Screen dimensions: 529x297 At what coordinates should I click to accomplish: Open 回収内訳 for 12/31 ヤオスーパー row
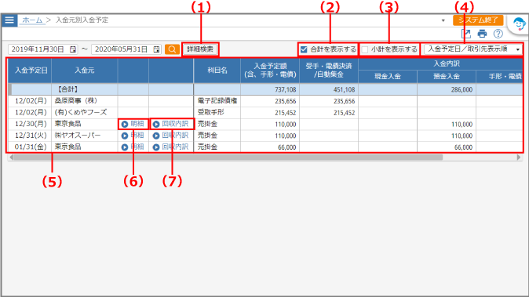171,136
